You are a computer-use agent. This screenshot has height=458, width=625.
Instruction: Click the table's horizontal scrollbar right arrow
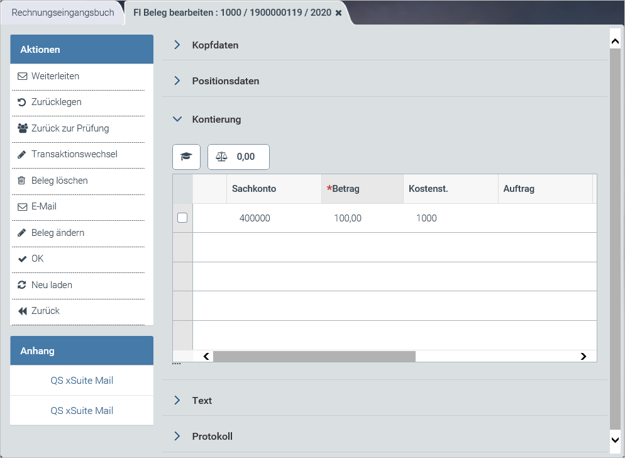click(x=583, y=356)
